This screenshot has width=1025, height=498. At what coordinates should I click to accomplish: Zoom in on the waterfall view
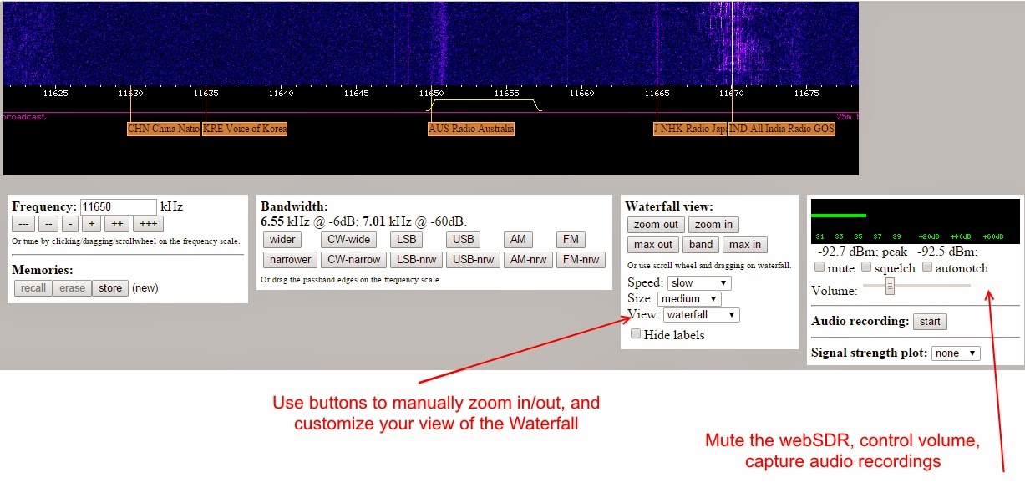[713, 224]
